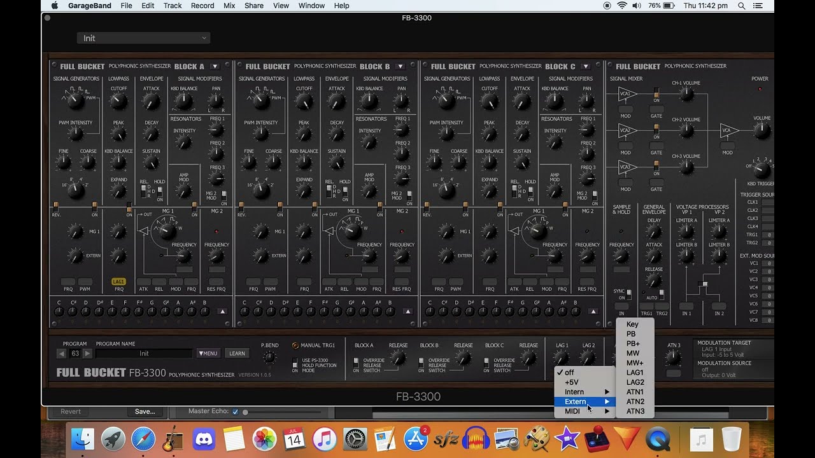The width and height of the screenshot is (815, 458).
Task: Choose ATN3 from the Extern submenu
Action: pyautogui.click(x=635, y=411)
